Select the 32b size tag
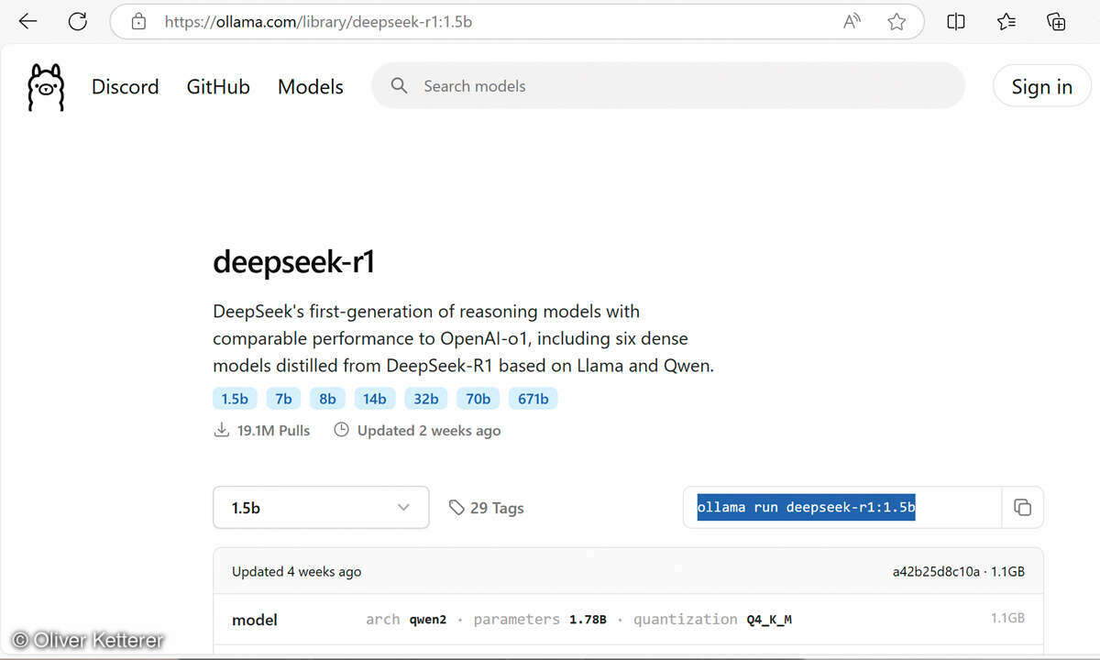1100x660 pixels. (426, 399)
